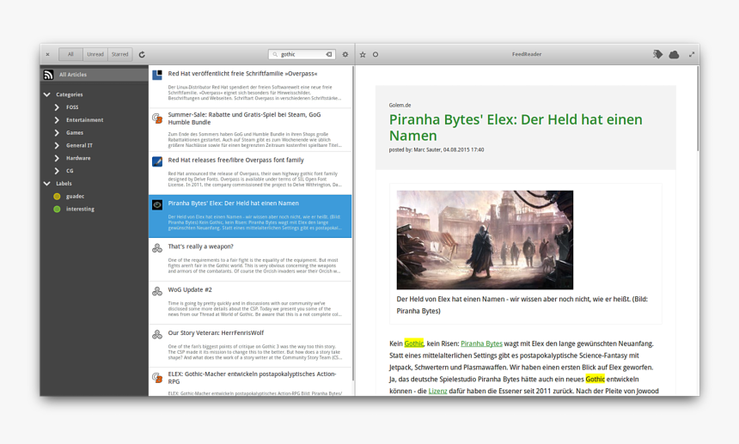This screenshot has width=739, height=444.
Task: Follow the Piranha Bytes link
Action: click(481, 344)
